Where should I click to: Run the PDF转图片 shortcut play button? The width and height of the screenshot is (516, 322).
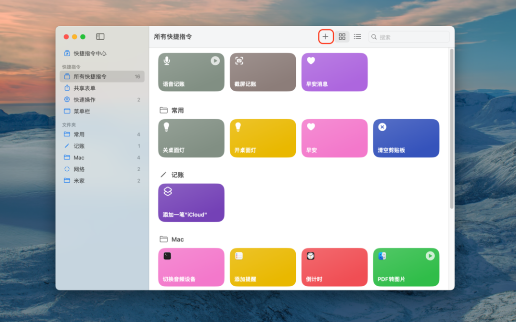(x=430, y=256)
